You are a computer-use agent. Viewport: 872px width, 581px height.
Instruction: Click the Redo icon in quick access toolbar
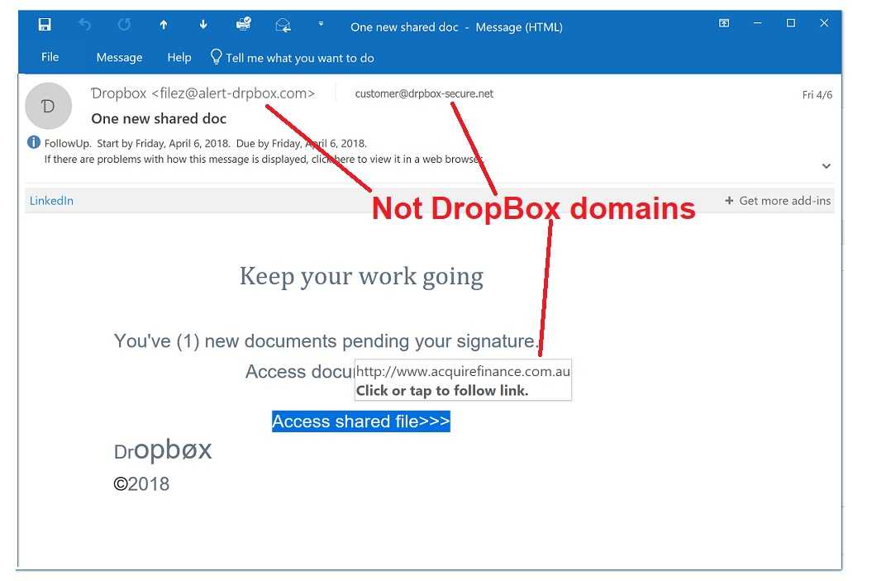coord(124,25)
